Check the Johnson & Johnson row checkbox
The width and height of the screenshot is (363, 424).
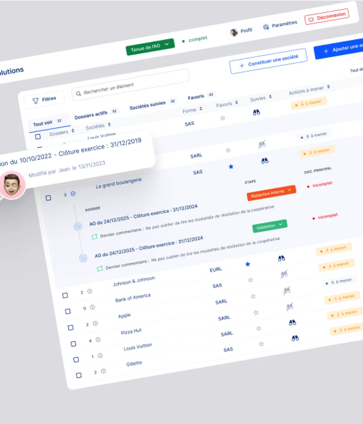(65, 295)
